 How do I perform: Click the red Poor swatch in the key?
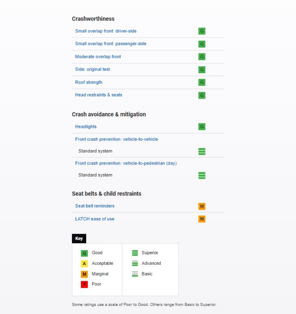pyautogui.click(x=84, y=284)
